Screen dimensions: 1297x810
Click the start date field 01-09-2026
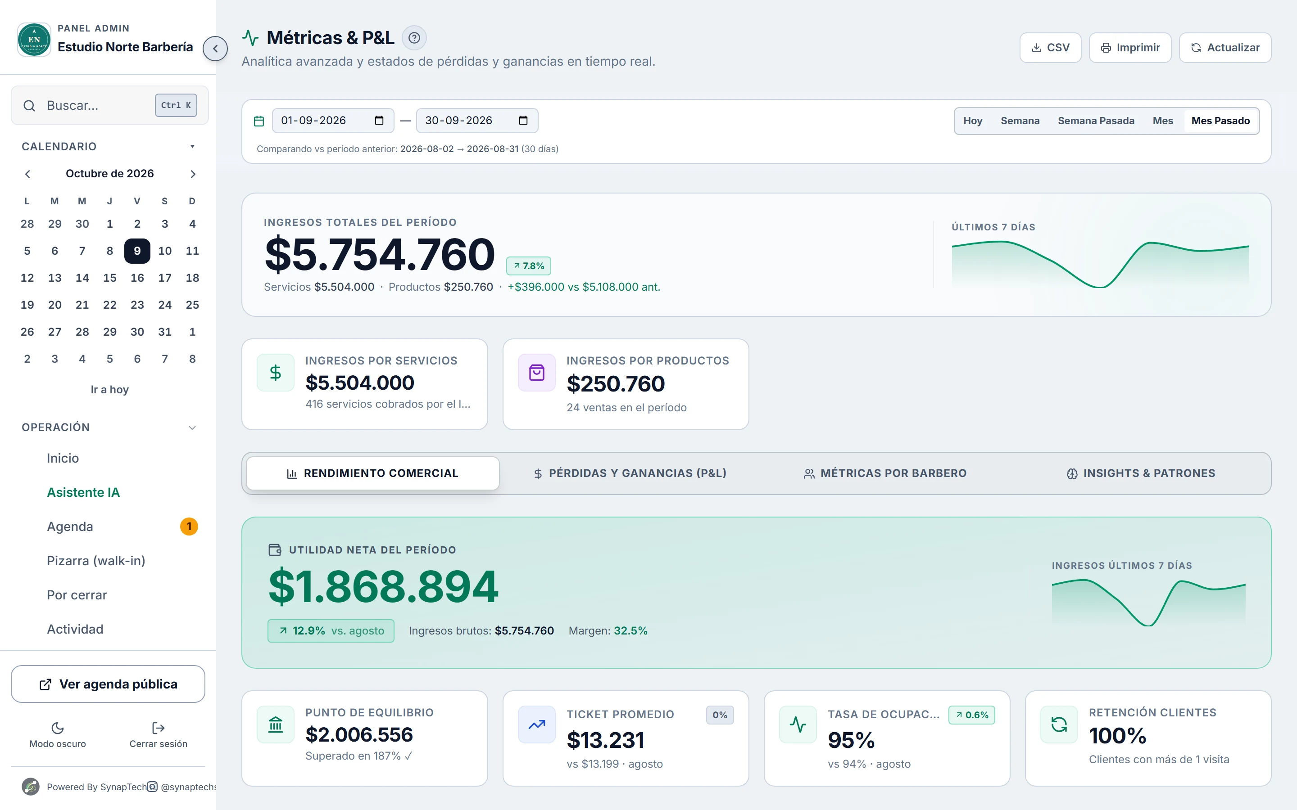(333, 121)
